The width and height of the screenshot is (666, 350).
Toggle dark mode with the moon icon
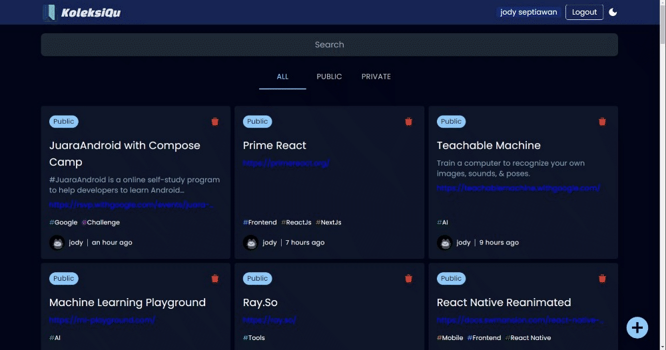pos(613,12)
